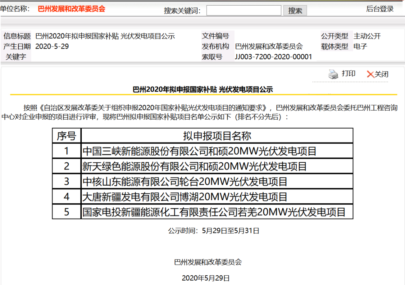
Task: Click the 电子 carrier type value
Action: coord(360,46)
